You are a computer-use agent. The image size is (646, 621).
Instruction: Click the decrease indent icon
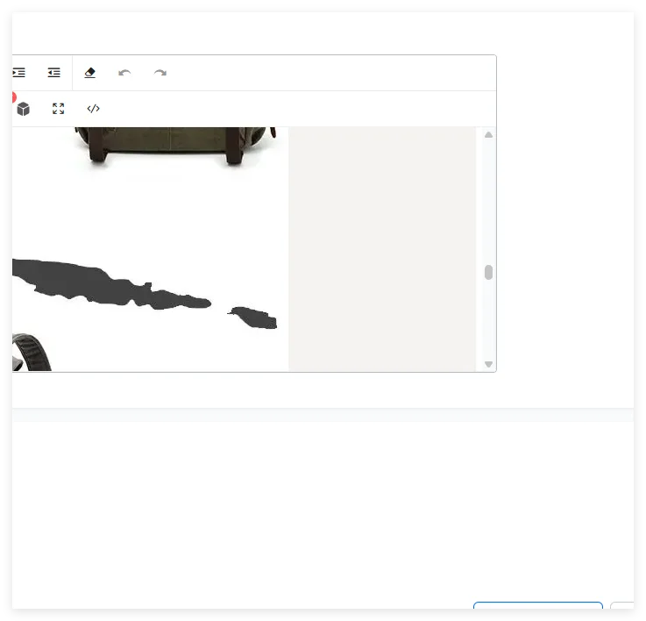54,73
